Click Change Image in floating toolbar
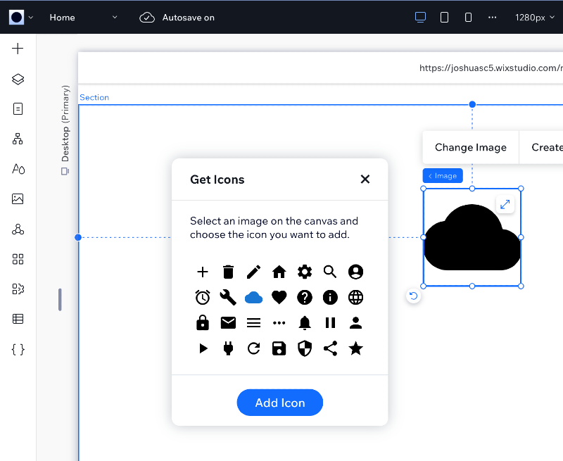Image resolution: width=563 pixels, height=461 pixels. [470, 147]
